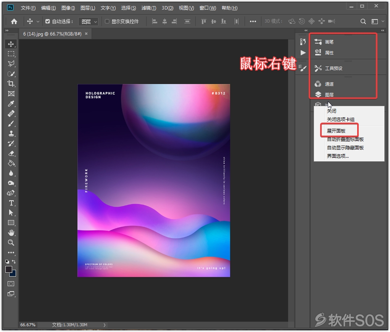Select the Path Selection tool

click(11, 213)
